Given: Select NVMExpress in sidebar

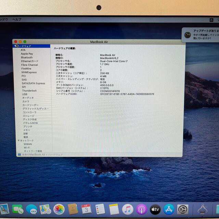Looking at the screenshot, I should click(29, 72).
